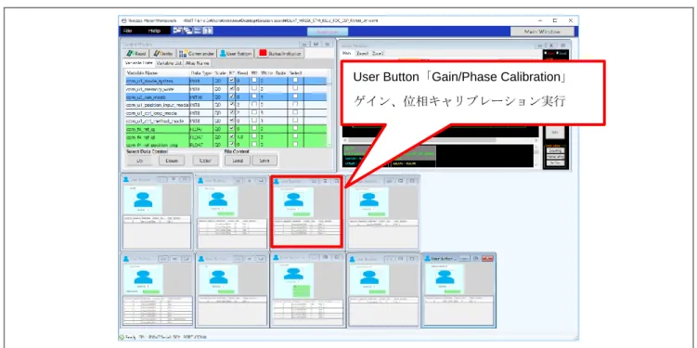Switch to the Zoom2 tab in Scope Window
The image size is (697, 348).
[x=378, y=53]
